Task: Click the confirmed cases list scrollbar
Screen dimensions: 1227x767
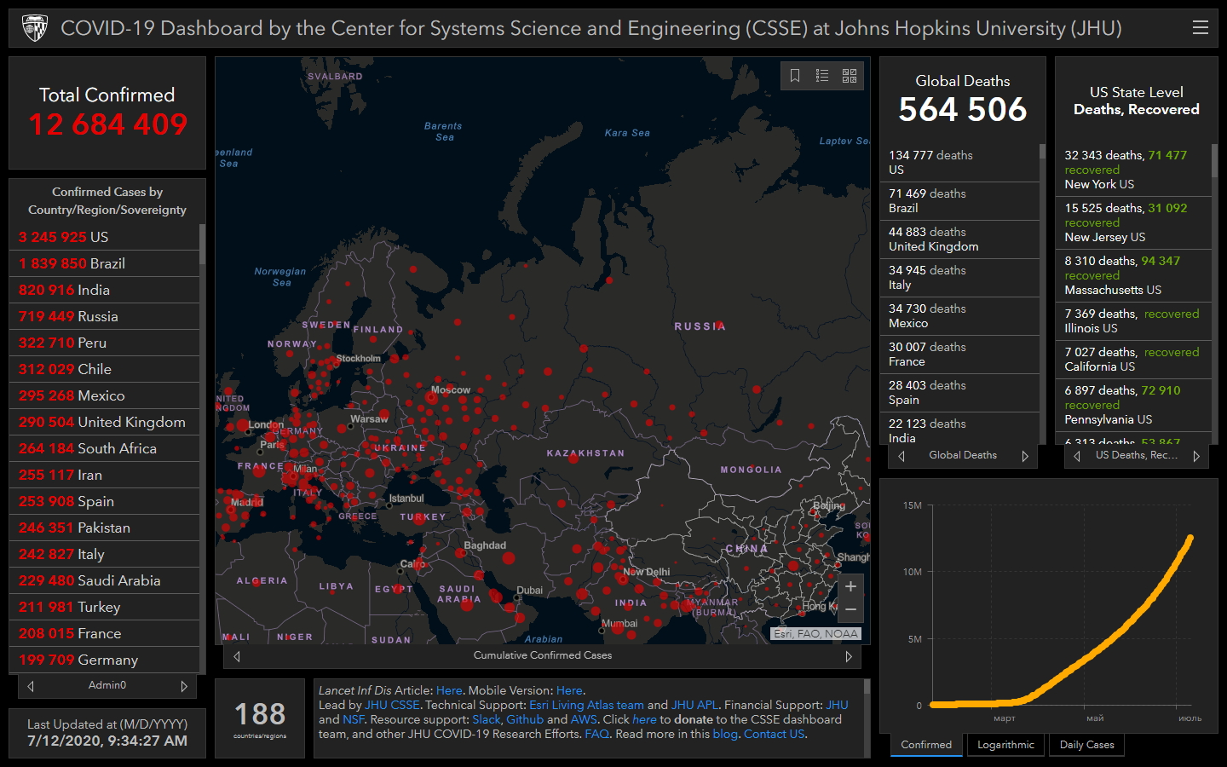Action: (x=202, y=245)
